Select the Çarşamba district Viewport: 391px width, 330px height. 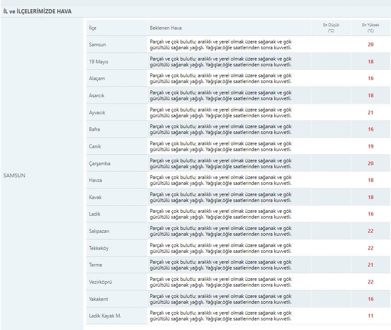(100, 164)
